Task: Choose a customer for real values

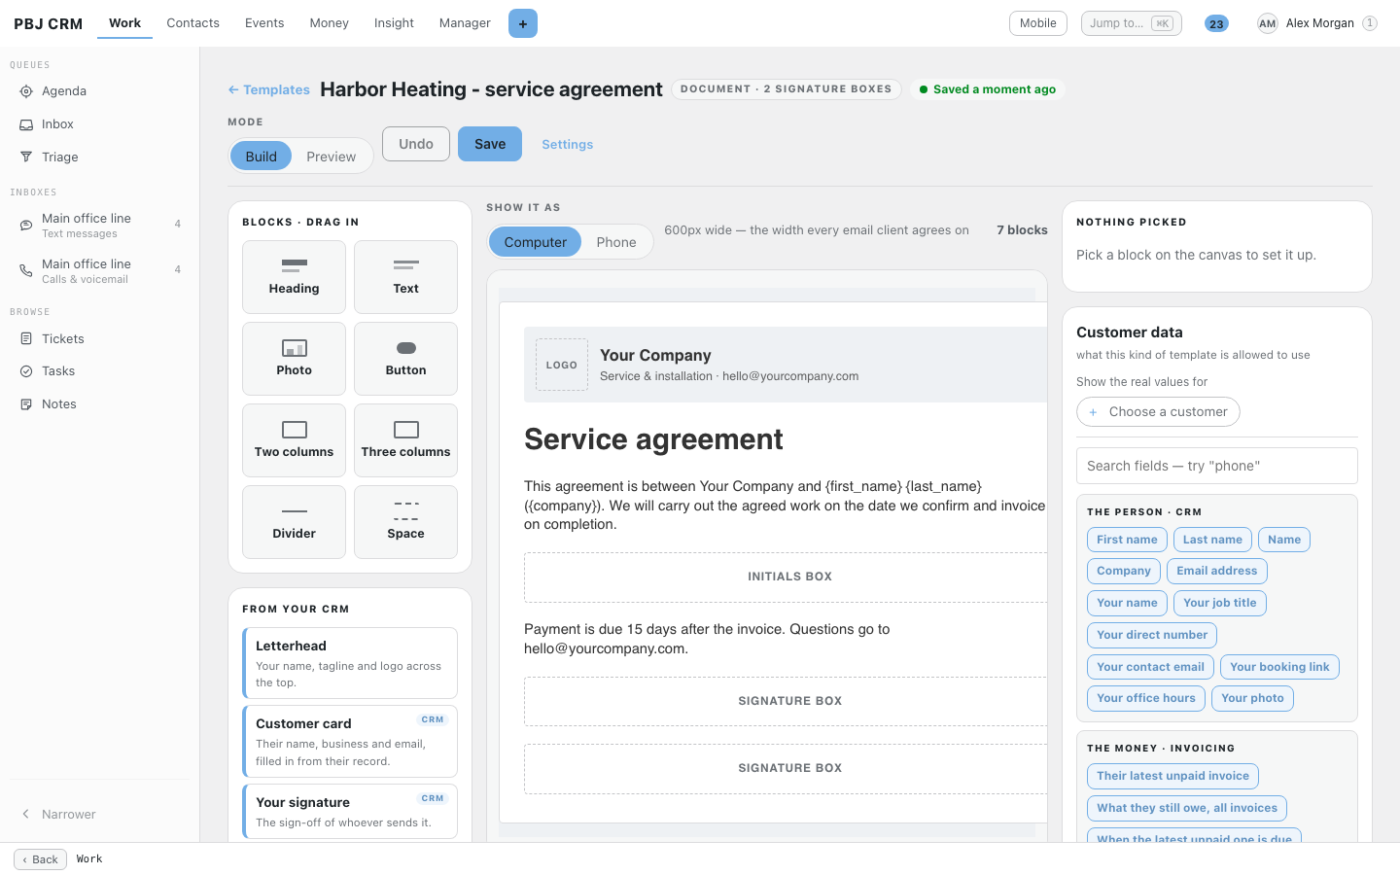Action: [x=1158, y=412]
